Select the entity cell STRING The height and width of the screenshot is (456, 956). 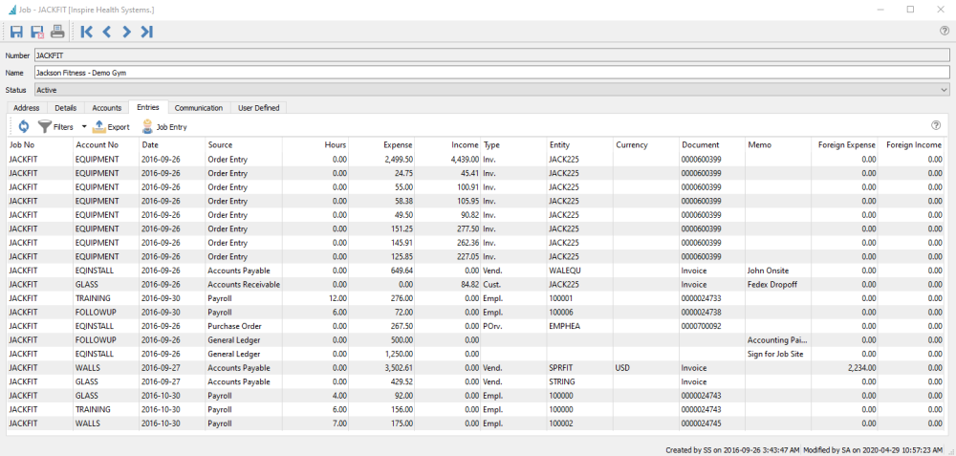[580, 382]
